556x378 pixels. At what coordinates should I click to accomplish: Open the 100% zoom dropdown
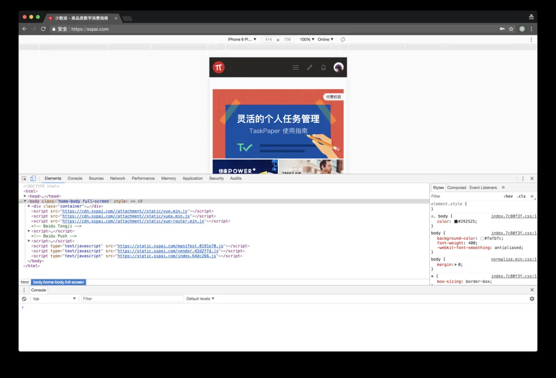point(307,39)
